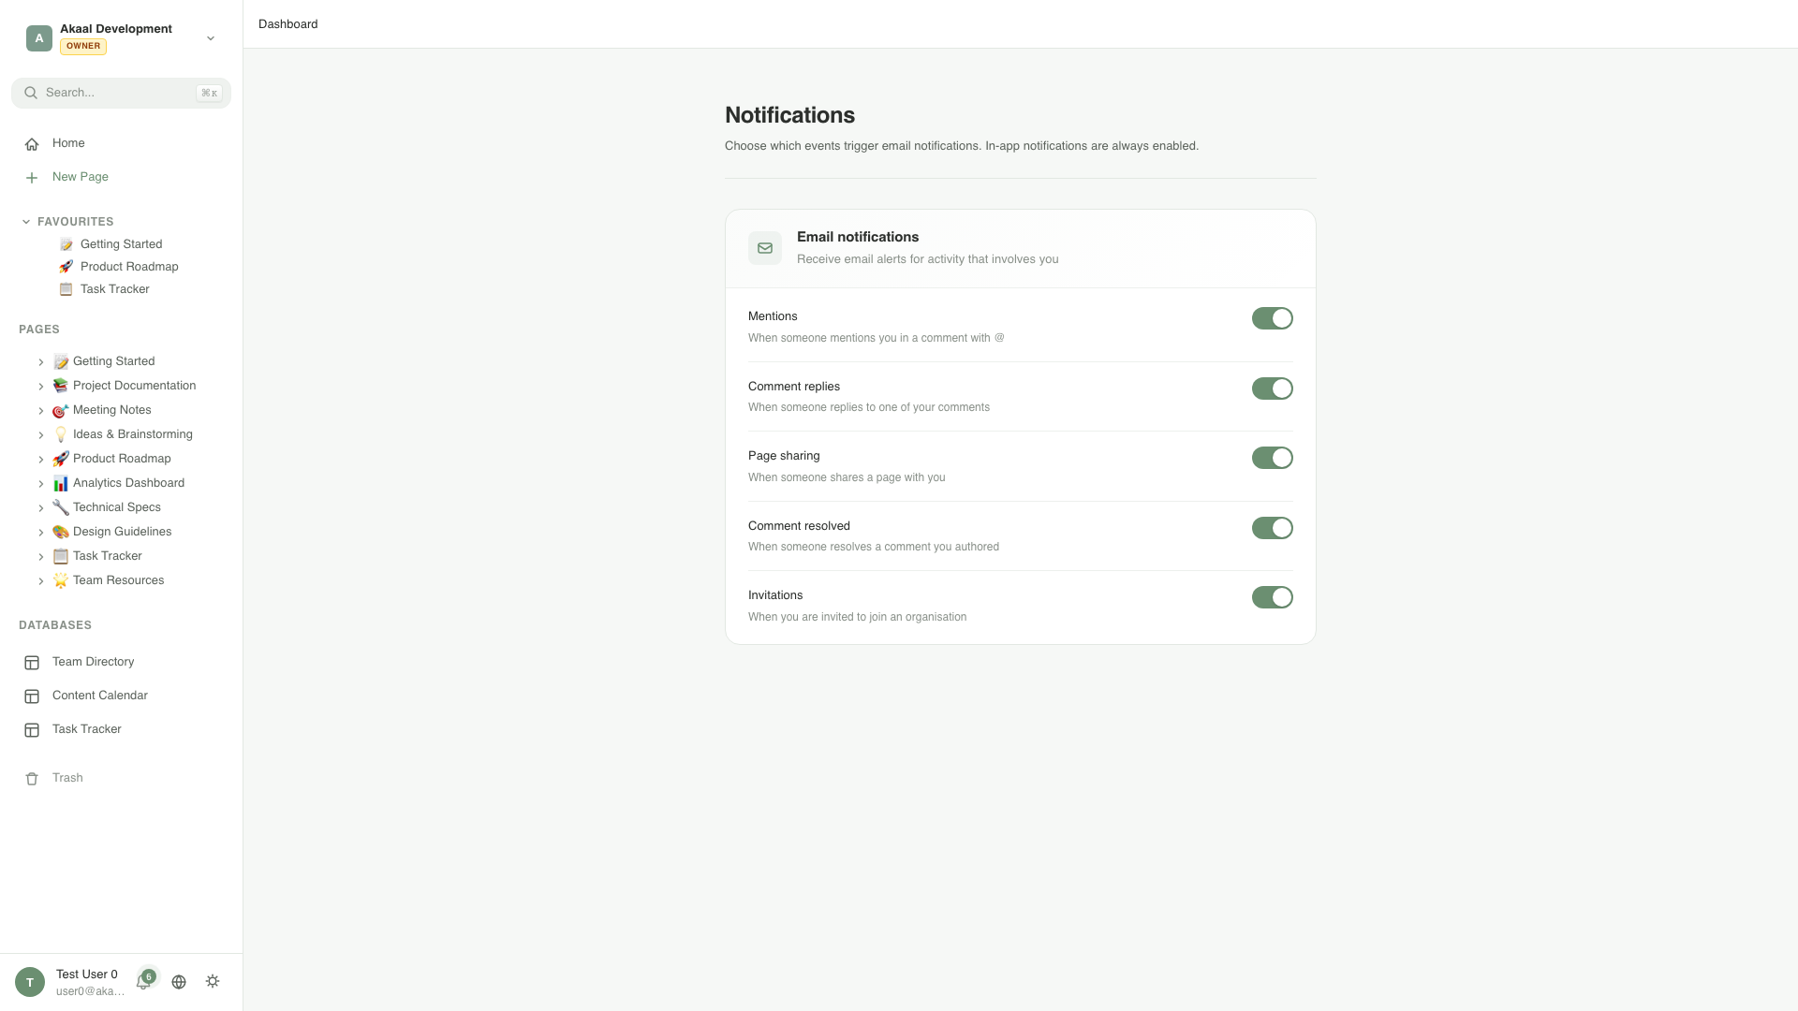Open Product Roadmap under Favourites

tap(128, 267)
